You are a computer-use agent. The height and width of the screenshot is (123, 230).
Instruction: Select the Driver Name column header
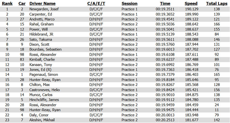42,3
